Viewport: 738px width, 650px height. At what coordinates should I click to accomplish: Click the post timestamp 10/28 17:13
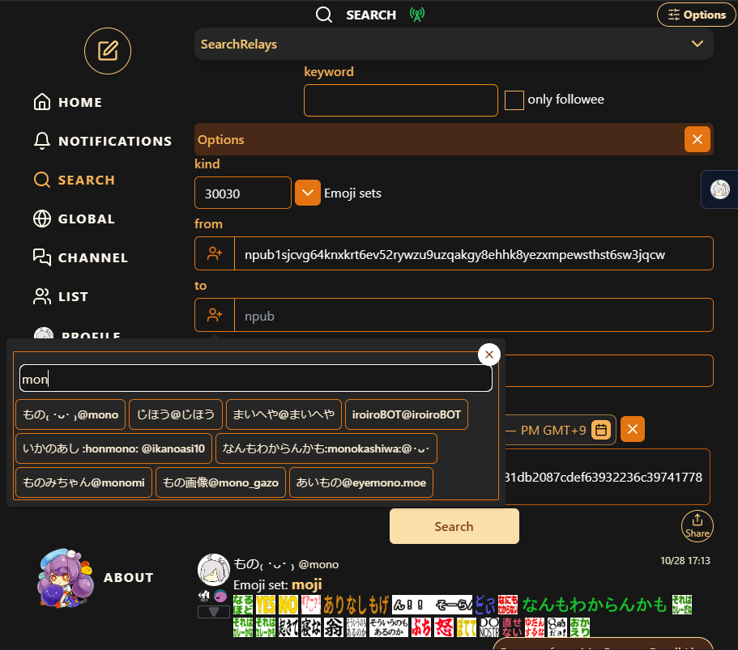(685, 561)
